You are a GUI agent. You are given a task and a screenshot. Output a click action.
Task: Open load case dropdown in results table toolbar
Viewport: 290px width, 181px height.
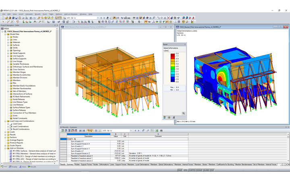click(131, 131)
